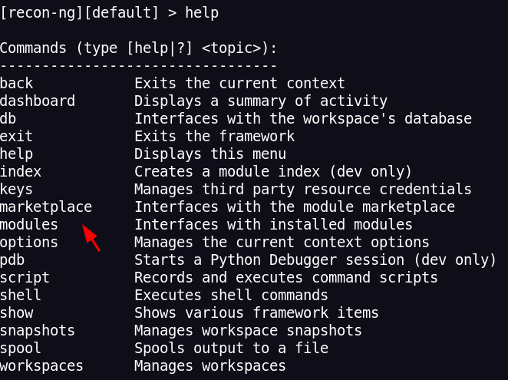The width and height of the screenshot is (508, 380).
Task: Select the "Commands (type [help|?] <topic>):" header
Action: [139, 48]
